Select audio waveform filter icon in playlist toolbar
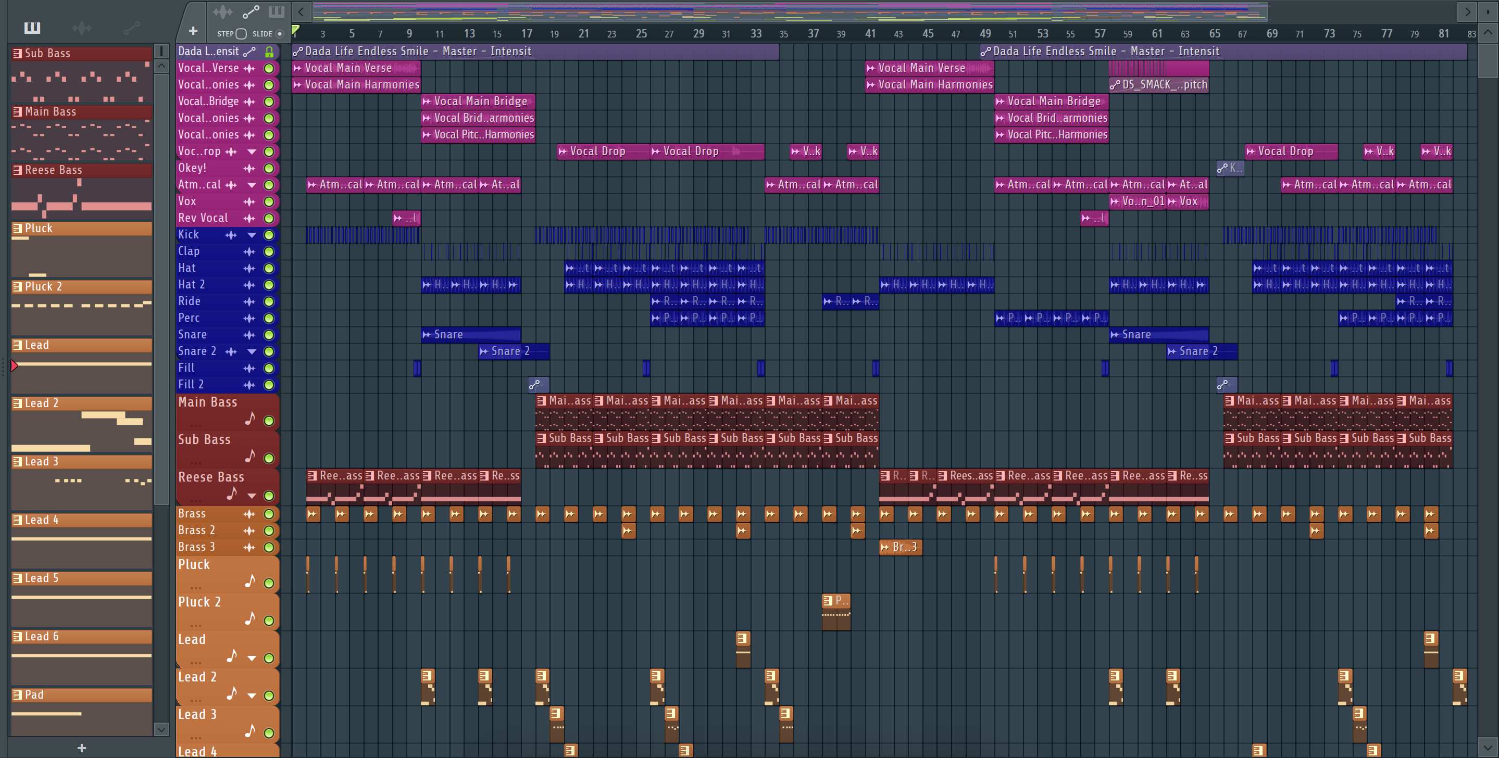 (222, 11)
